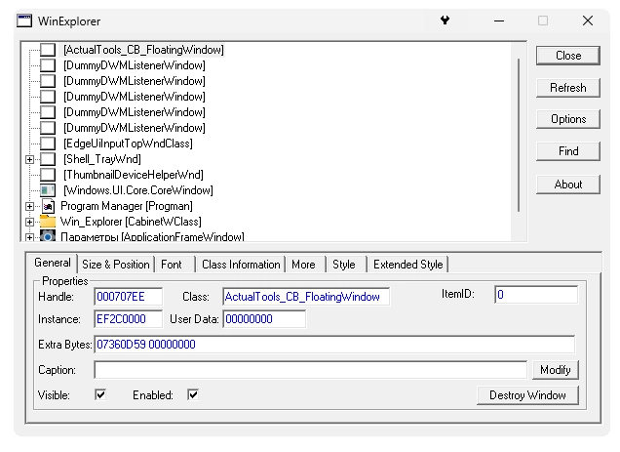Select the [ThumbnailDeviceHelperWnd] tree row
The image size is (620, 452).
pyautogui.click(x=134, y=175)
